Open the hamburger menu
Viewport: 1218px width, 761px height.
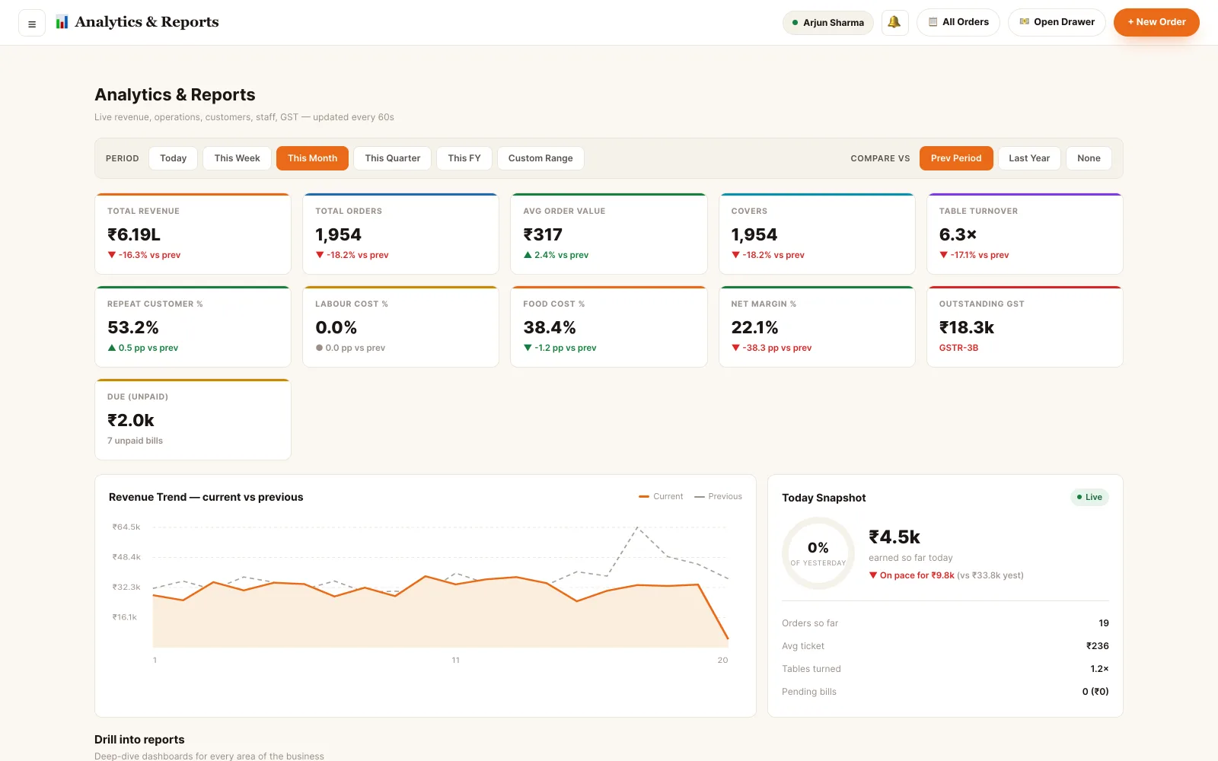point(32,23)
